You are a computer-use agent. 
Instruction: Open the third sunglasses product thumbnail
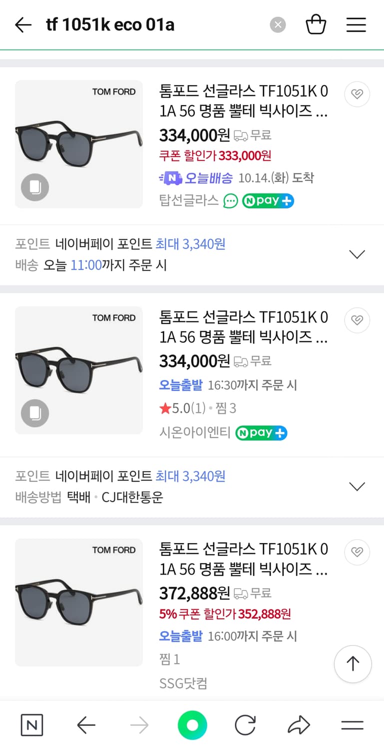coord(79,602)
